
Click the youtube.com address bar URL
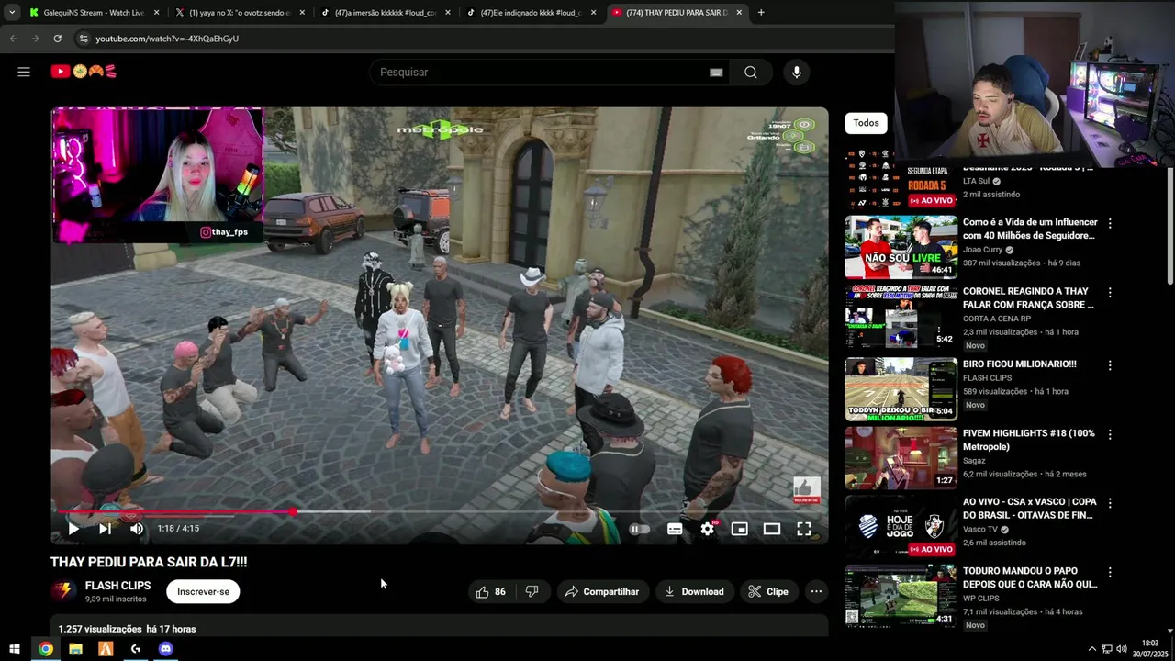pyautogui.click(x=167, y=39)
